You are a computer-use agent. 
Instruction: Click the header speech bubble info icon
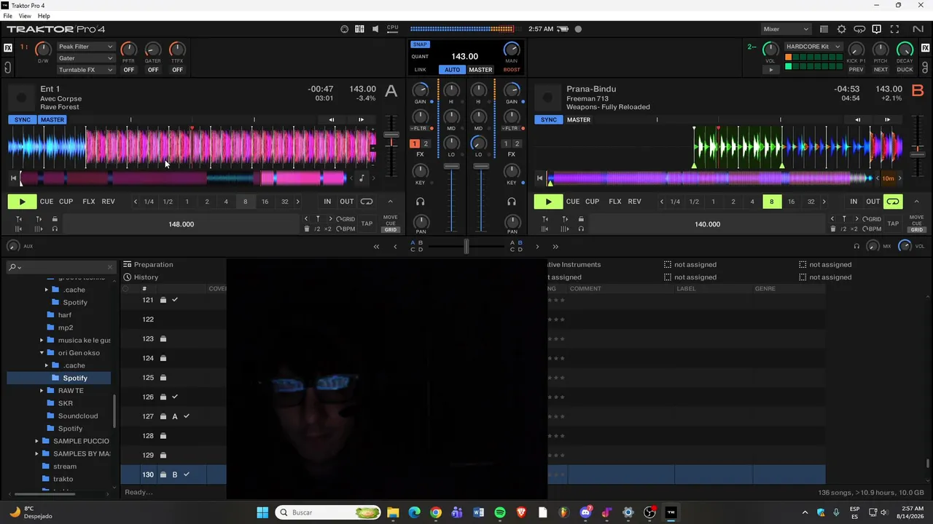tap(877, 29)
